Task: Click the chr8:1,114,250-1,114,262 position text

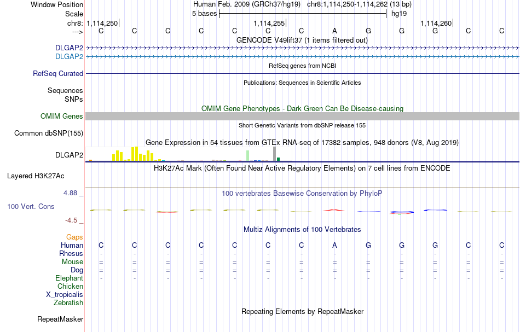Action: [x=359, y=4]
